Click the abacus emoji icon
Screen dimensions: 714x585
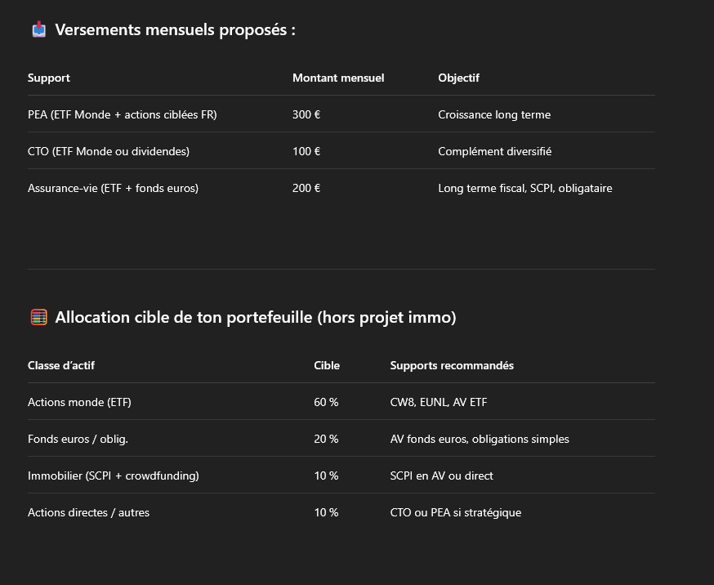(x=39, y=317)
